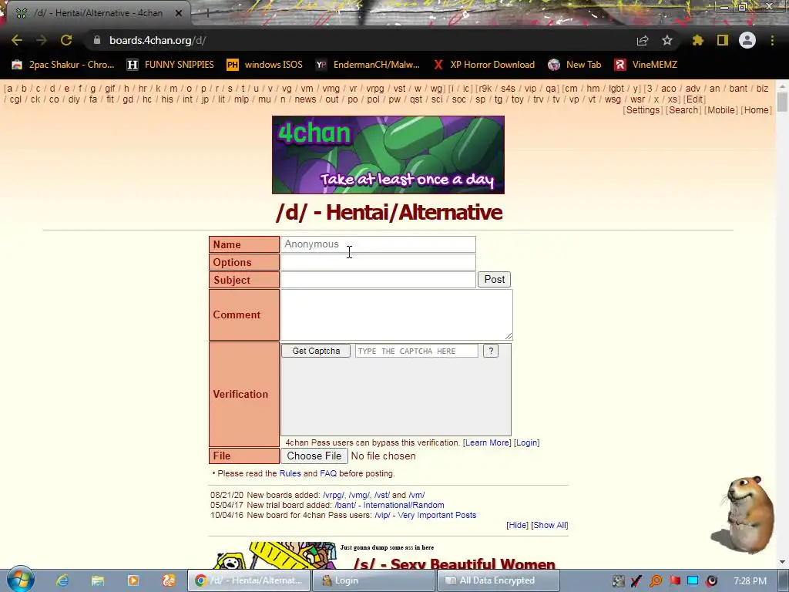This screenshot has width=789, height=592.
Task: Toggle the Chrome side panel icon
Action: click(x=723, y=40)
